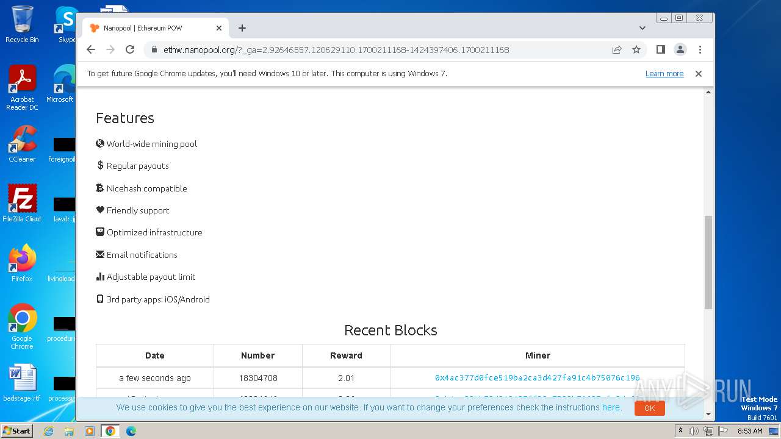Open a new tab with plus button

point(242,28)
